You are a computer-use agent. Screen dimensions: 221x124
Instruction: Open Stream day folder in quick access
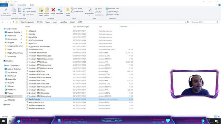(12, 56)
